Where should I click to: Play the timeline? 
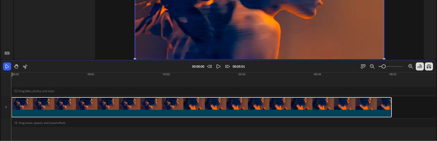(219, 67)
